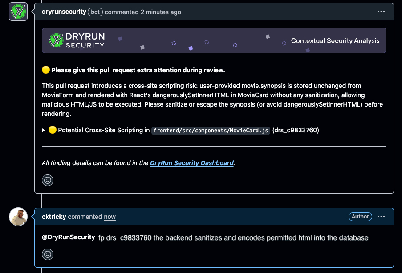Click the Author badge on cktricky's comment
This screenshot has width=402, height=273.
pyautogui.click(x=360, y=217)
